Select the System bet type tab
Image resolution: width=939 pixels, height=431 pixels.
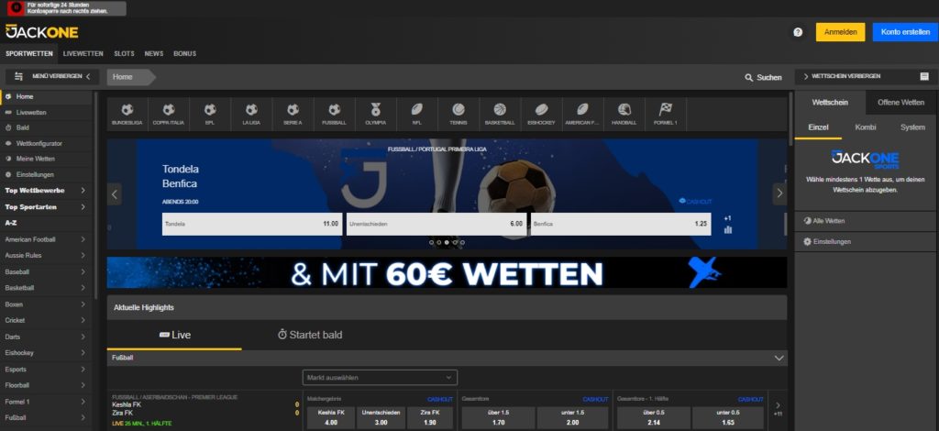[x=912, y=127]
